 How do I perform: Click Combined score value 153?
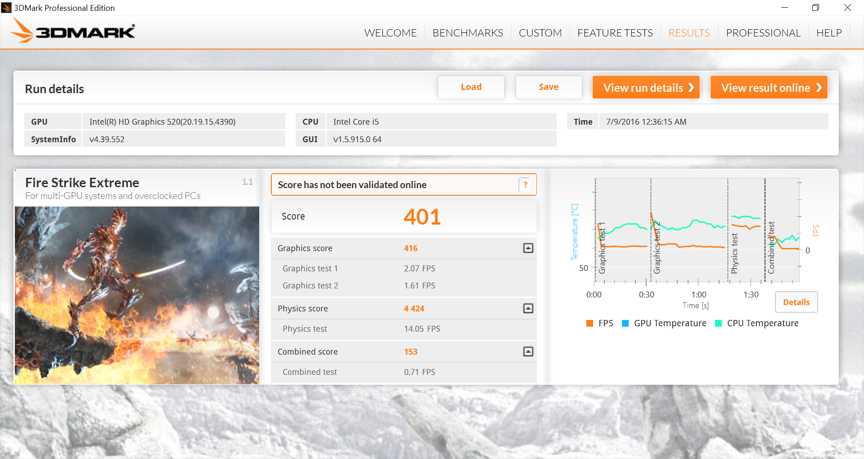click(x=410, y=351)
